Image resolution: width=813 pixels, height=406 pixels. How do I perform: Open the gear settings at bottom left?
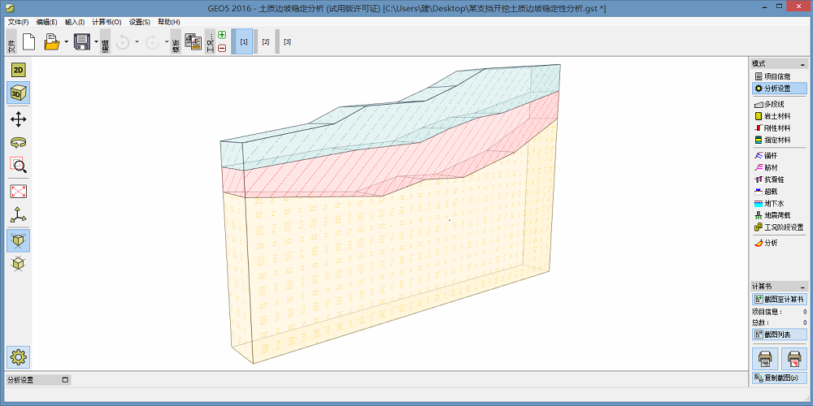[18, 356]
